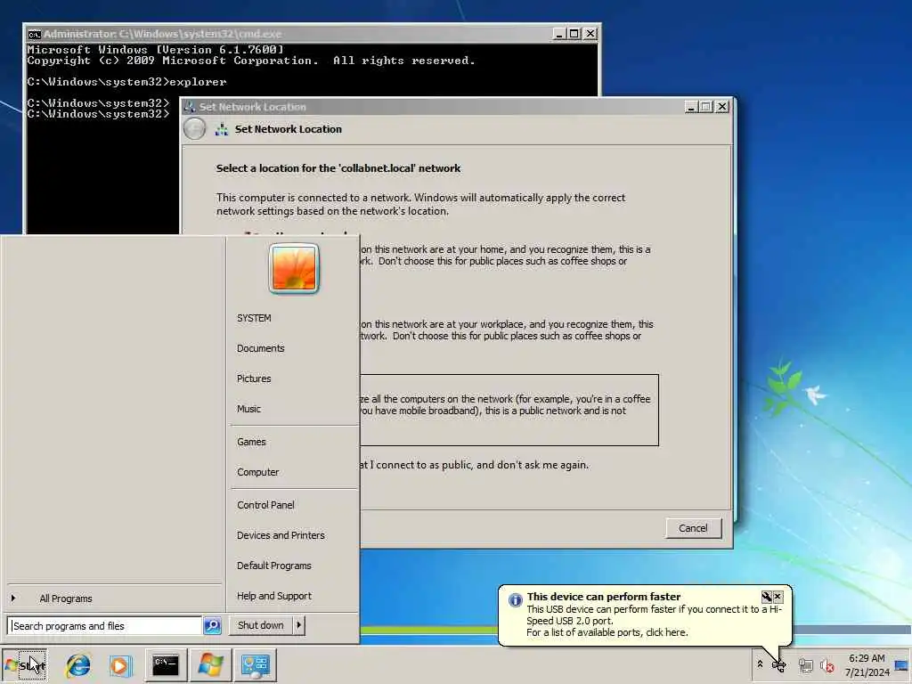
Task: Open SYSTEM user folder in Start menu
Action: [x=254, y=318]
